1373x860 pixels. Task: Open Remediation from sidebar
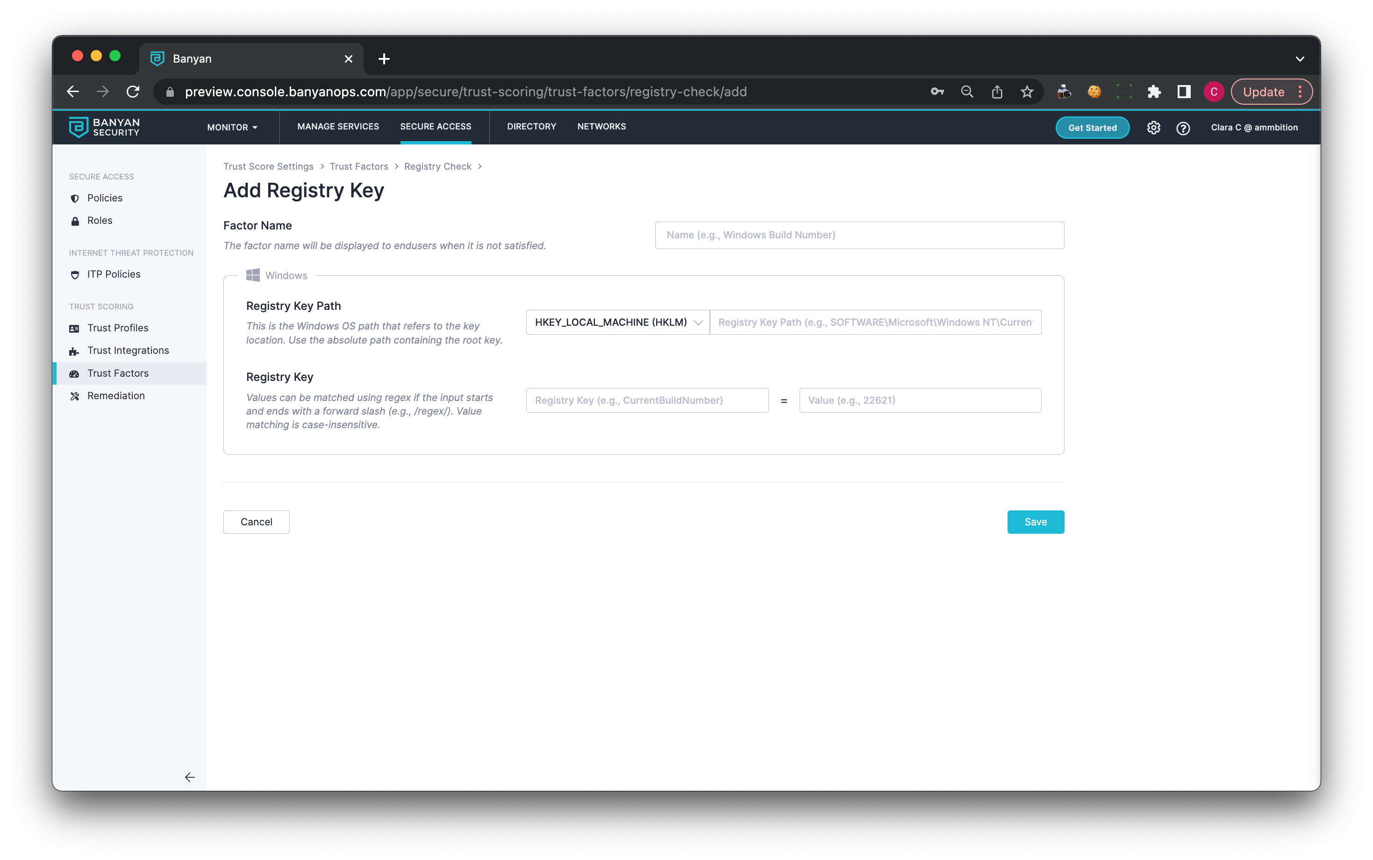pos(116,396)
